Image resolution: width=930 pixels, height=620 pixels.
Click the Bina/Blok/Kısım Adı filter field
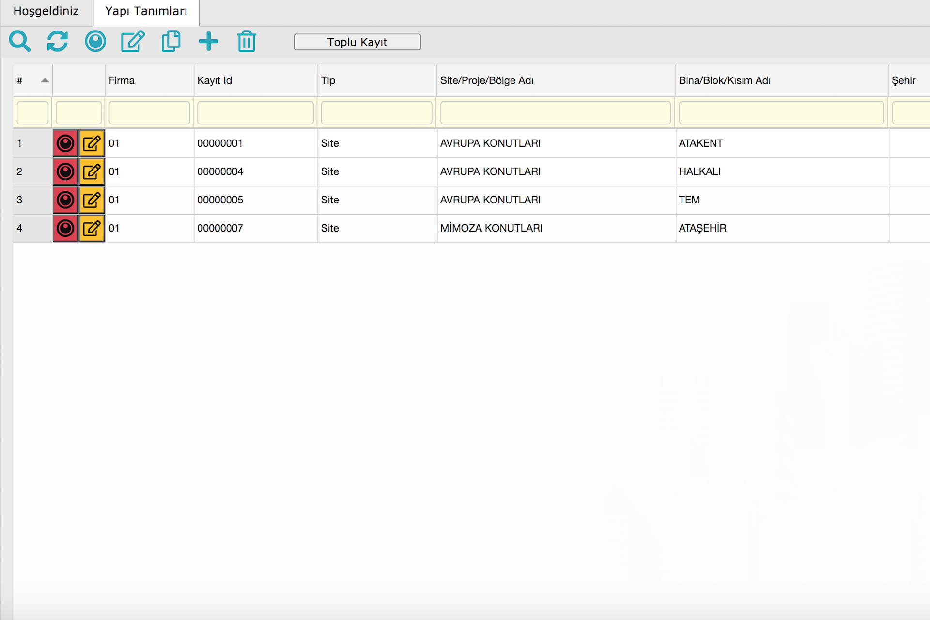click(781, 113)
